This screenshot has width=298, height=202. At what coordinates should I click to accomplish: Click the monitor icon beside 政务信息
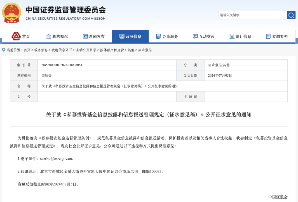(122, 36)
